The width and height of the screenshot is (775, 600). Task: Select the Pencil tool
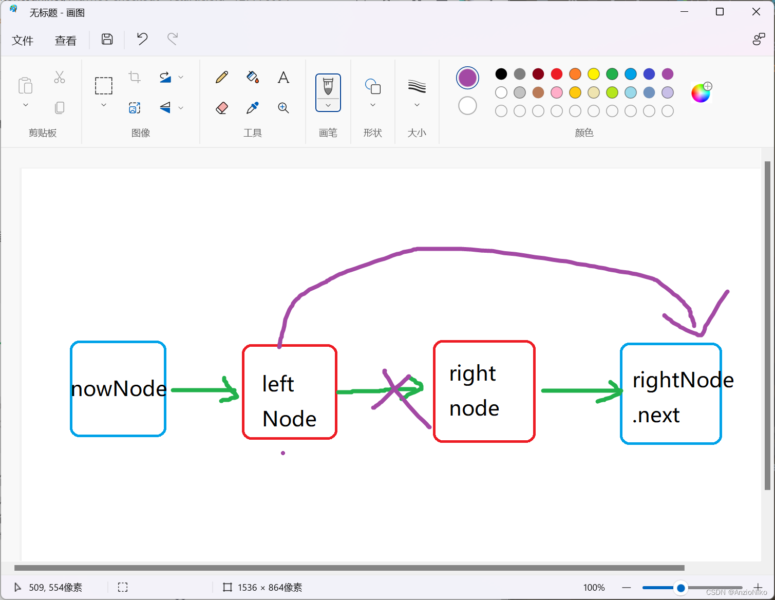[x=222, y=78]
